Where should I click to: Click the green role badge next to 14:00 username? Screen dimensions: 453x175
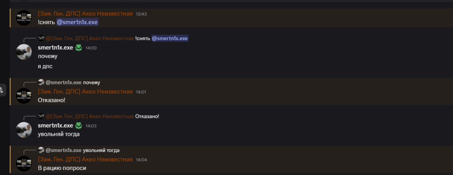[x=79, y=48]
